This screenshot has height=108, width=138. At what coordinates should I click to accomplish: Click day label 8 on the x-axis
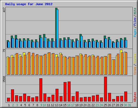(x=37, y=105)
